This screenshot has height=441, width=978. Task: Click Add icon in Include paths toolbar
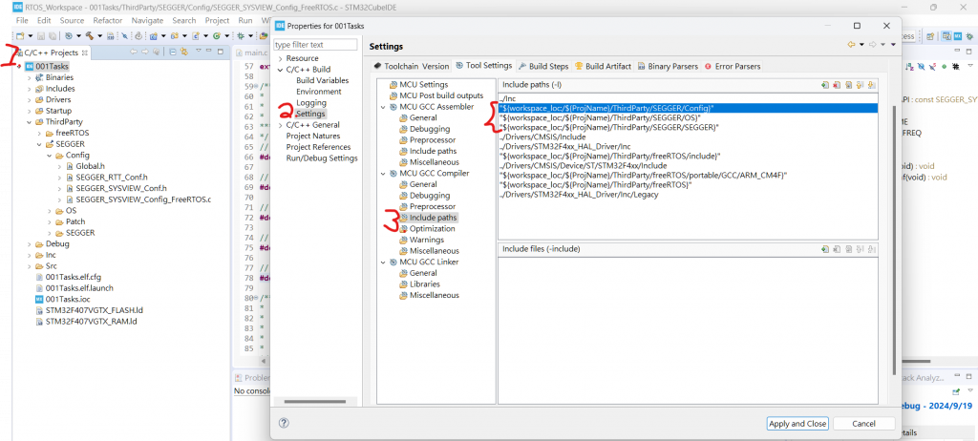click(x=825, y=85)
